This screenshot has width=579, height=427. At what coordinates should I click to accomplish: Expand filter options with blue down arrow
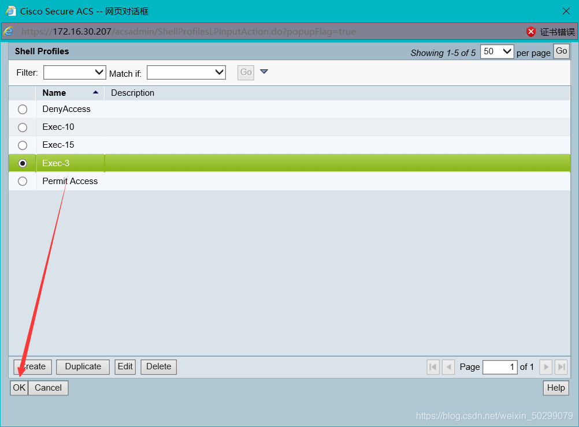pos(264,72)
